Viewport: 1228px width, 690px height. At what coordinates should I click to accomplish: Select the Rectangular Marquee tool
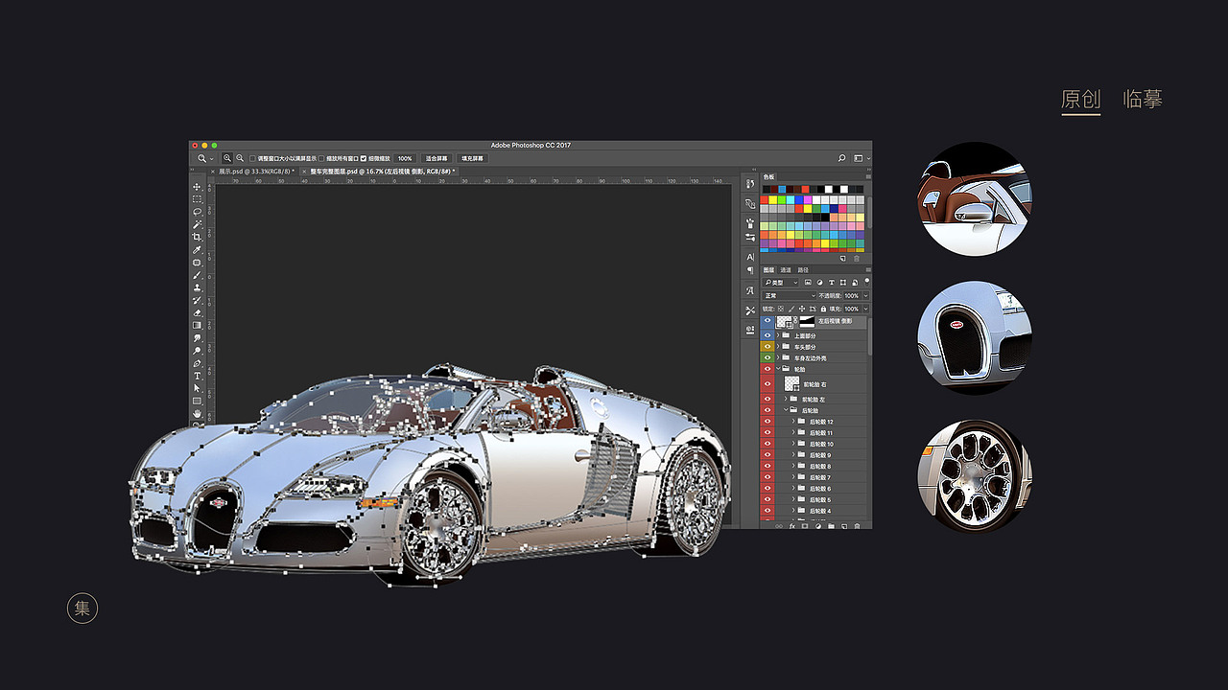[x=197, y=199]
